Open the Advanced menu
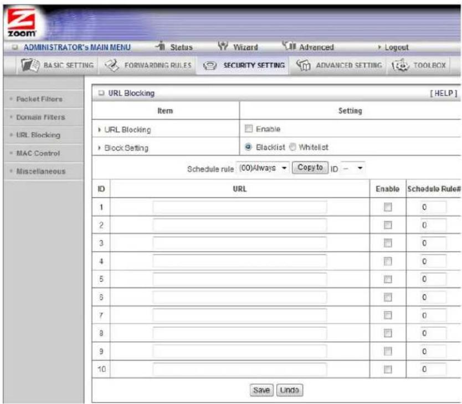This screenshot has height=404, width=462. coord(316,47)
